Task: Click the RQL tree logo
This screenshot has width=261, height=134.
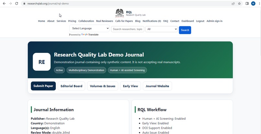Action: click(x=119, y=13)
